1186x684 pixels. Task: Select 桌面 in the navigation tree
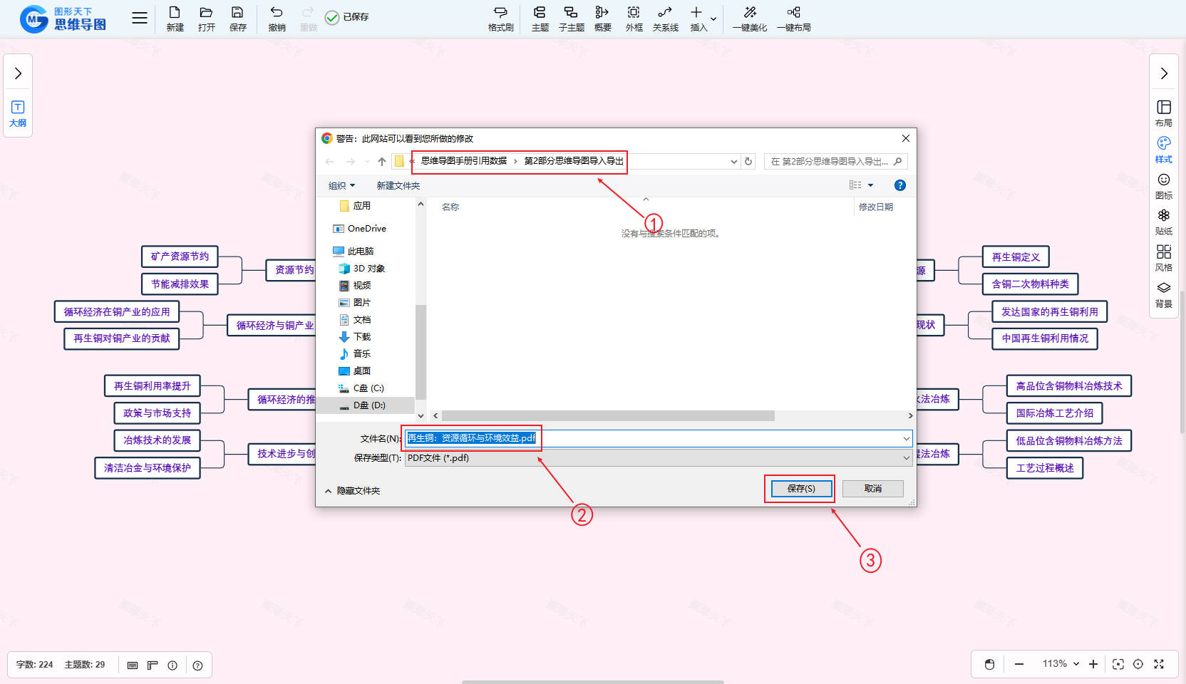(x=361, y=371)
